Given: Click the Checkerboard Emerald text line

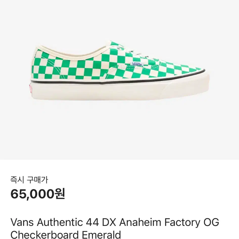Looking at the screenshot, I should tap(66, 234).
